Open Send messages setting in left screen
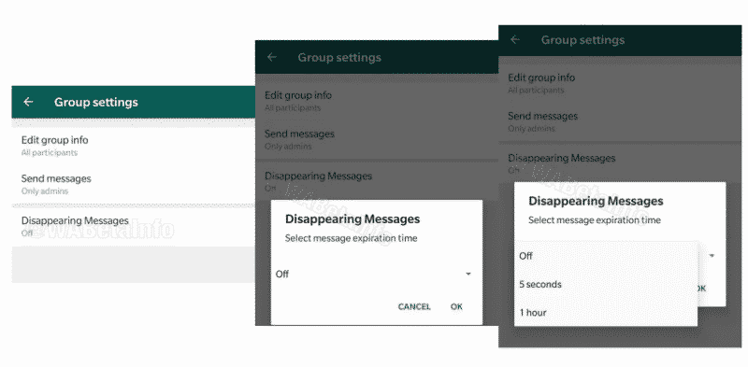This screenshot has height=367, width=748. point(134,184)
